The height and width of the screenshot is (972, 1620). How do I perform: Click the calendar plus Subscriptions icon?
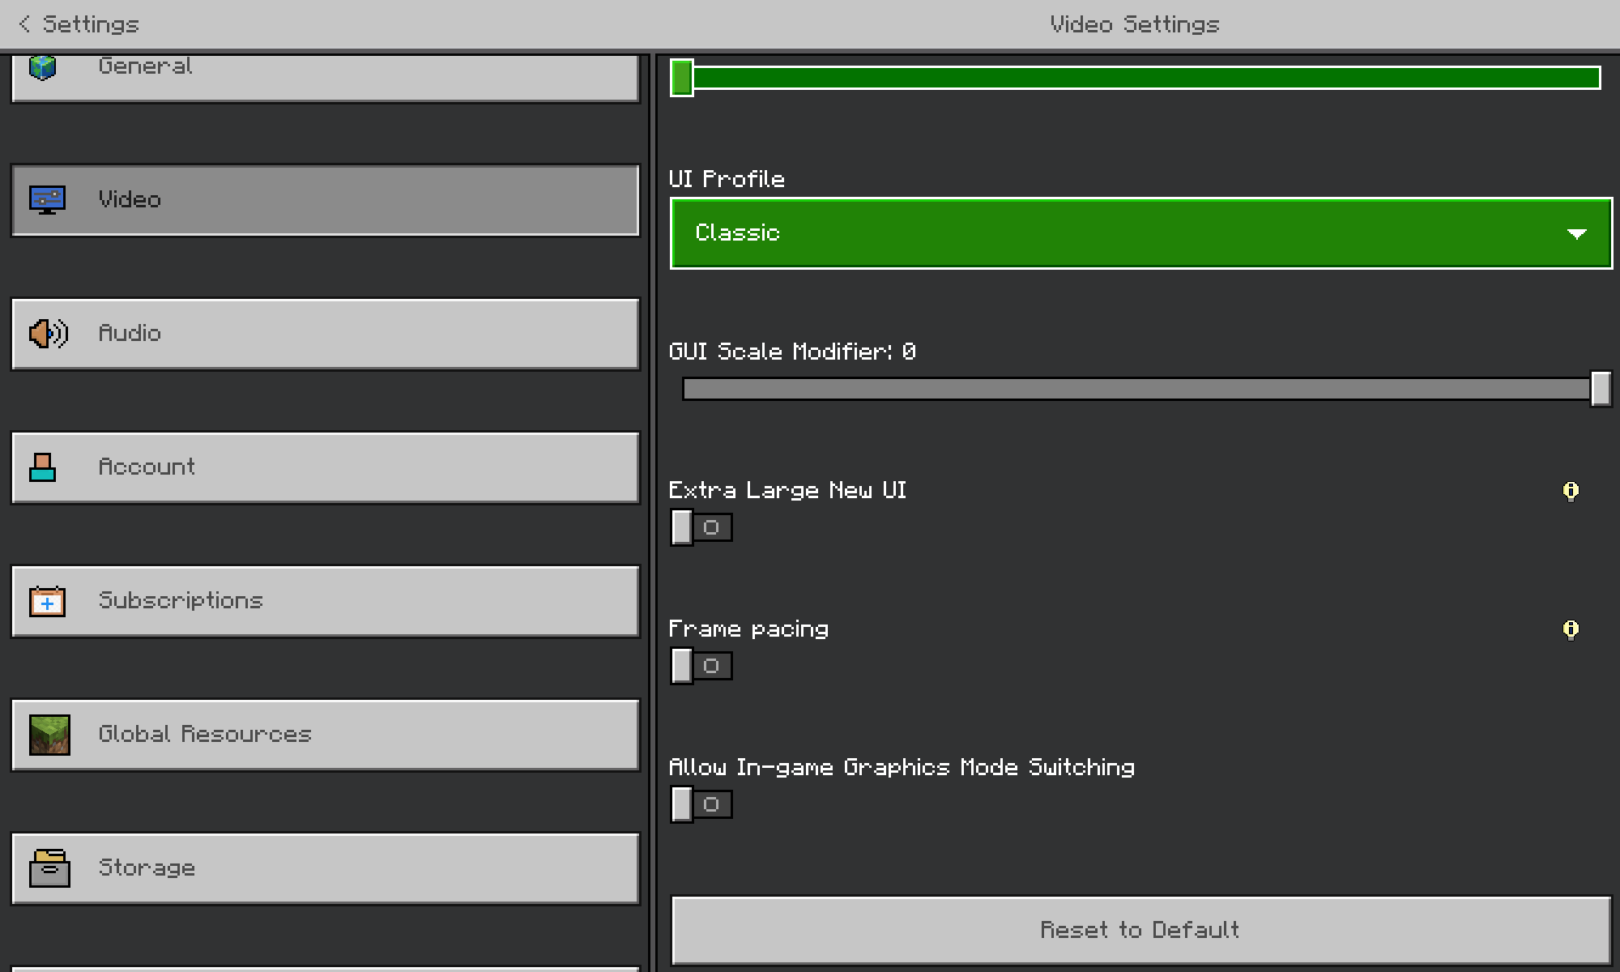tap(47, 601)
